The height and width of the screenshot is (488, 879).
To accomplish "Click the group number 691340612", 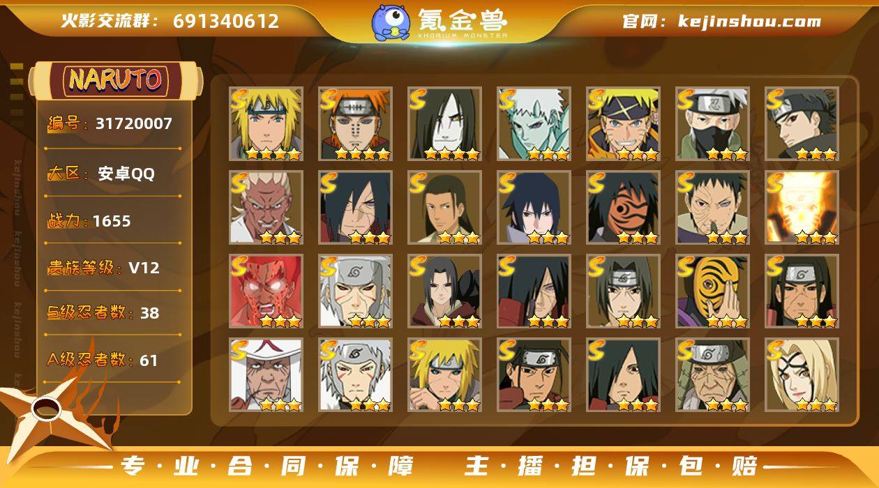I will [226, 21].
